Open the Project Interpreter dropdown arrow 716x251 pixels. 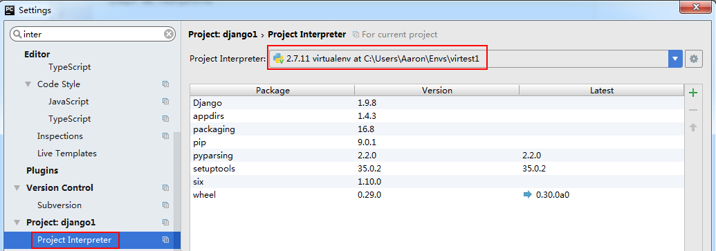tap(675, 59)
